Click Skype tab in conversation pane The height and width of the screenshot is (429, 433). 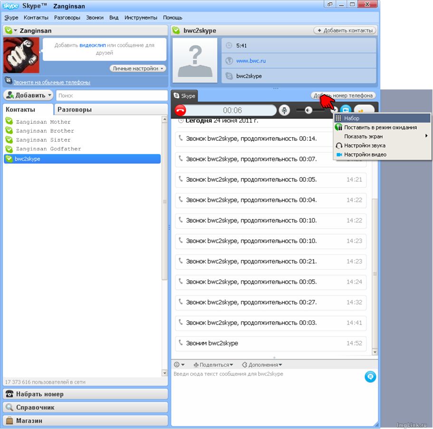[184, 96]
